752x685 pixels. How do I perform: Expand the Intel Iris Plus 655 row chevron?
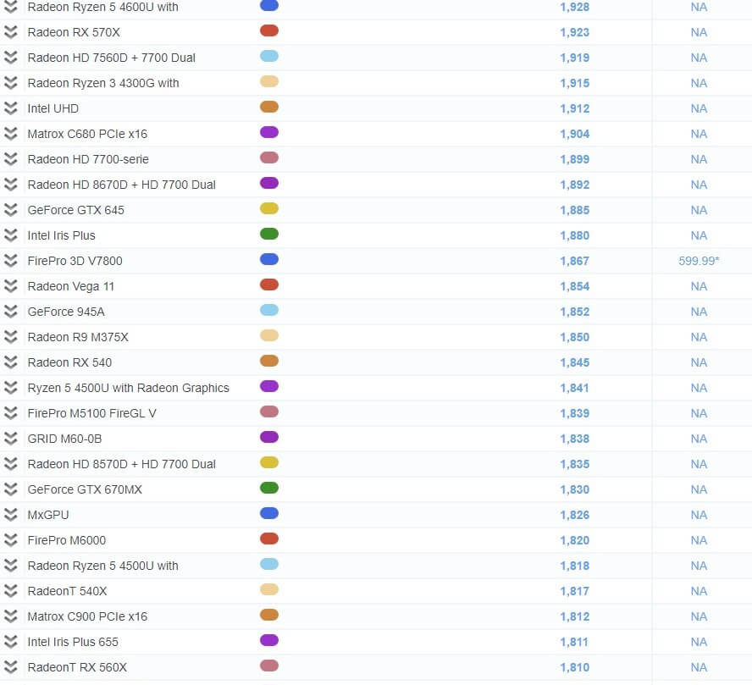10,642
